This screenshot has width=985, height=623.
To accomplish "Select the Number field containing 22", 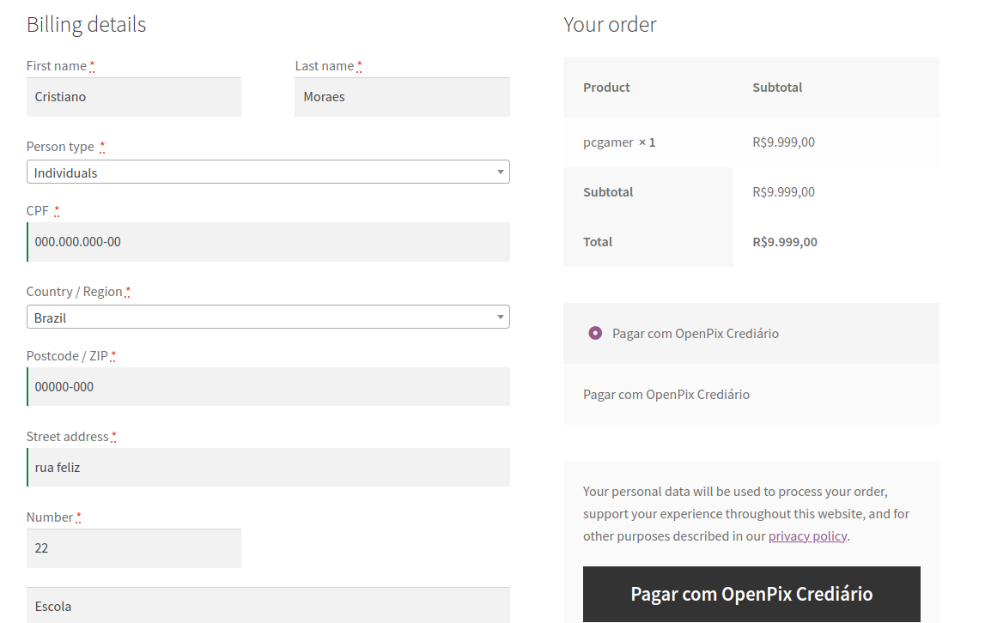I will pyautogui.click(x=133, y=547).
